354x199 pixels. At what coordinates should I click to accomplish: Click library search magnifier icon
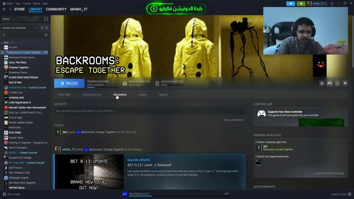click(4, 35)
